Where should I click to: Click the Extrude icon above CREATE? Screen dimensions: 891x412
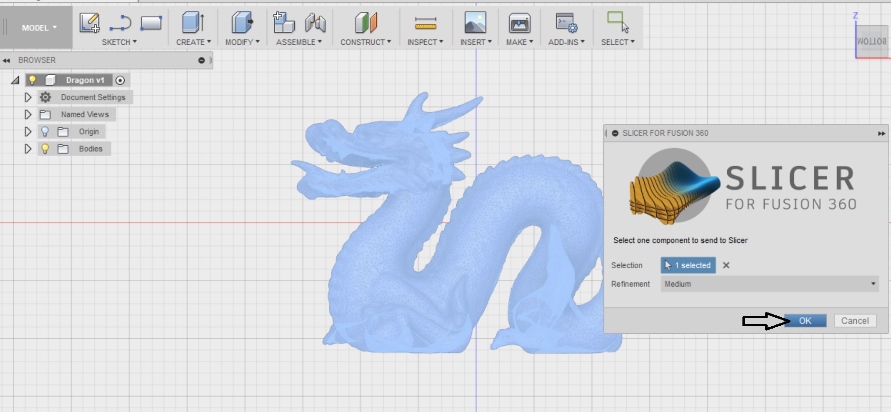point(193,22)
